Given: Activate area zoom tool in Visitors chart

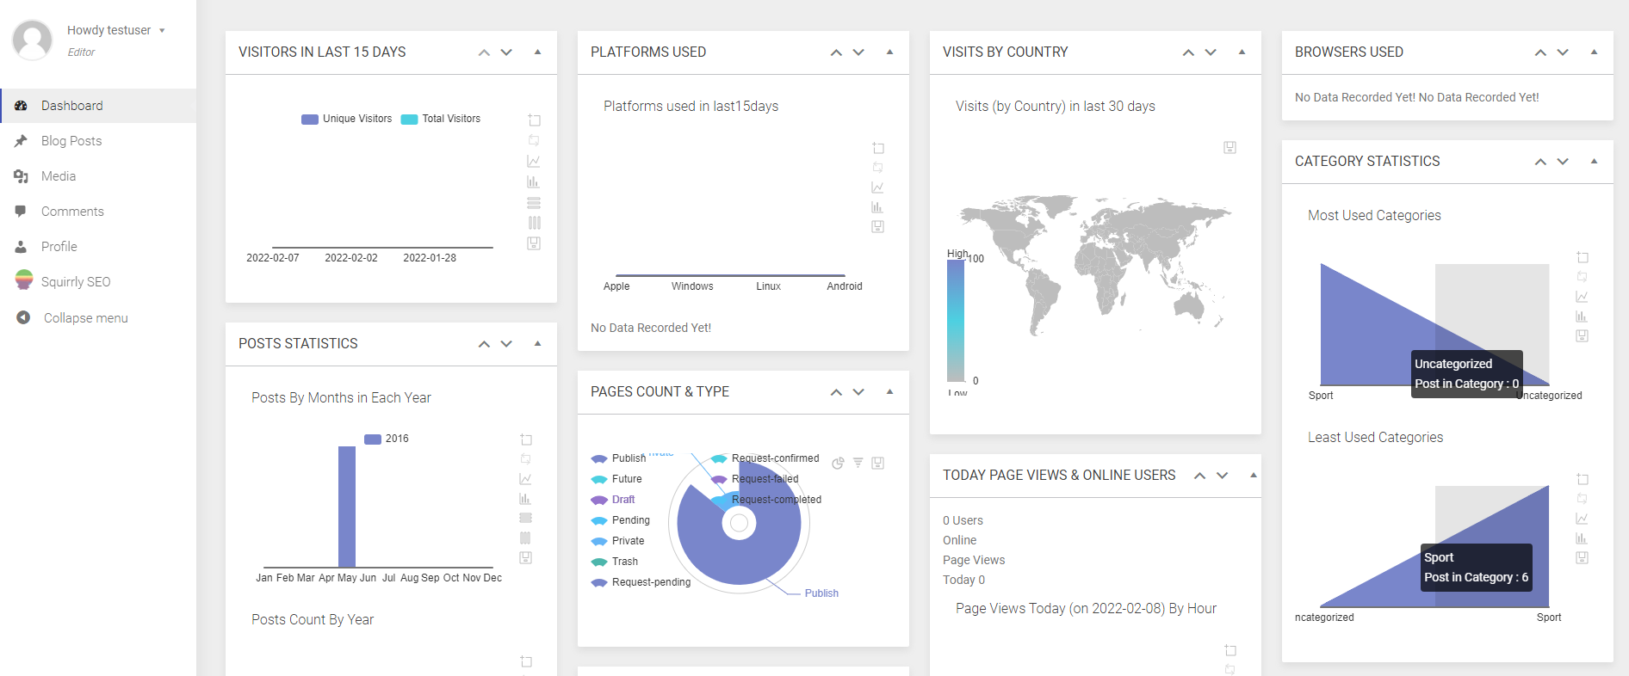Looking at the screenshot, I should 534,120.
